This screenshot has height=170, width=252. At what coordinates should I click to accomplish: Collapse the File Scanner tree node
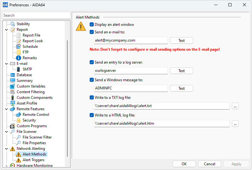(6, 132)
